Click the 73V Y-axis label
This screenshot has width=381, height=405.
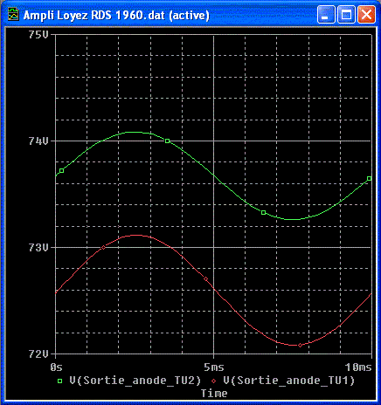38,248
